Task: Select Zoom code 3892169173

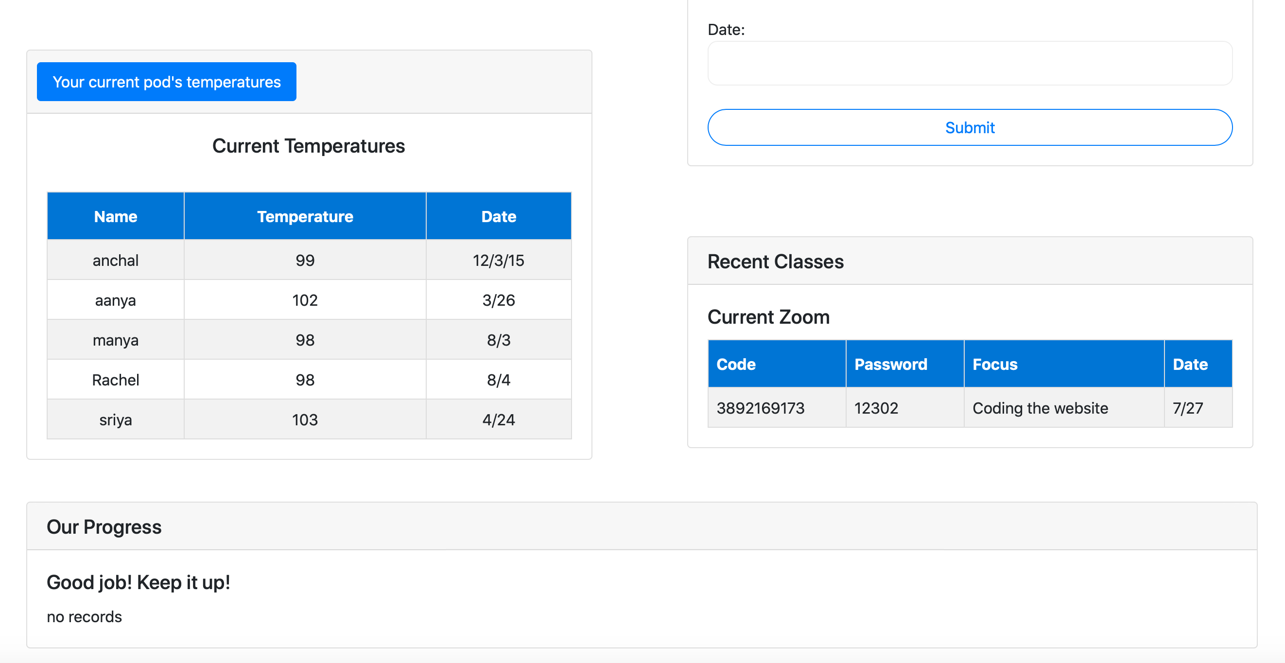Action: point(760,408)
